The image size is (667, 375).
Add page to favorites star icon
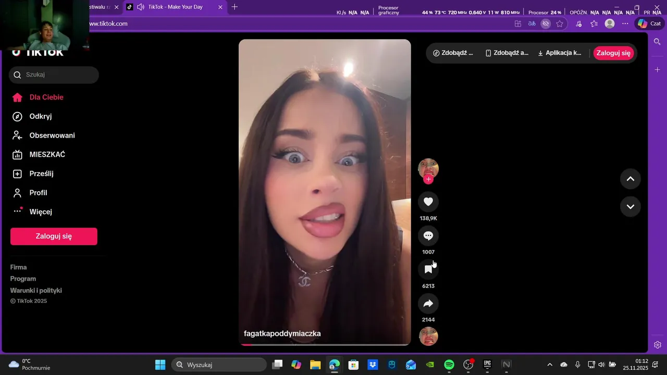coord(560,23)
